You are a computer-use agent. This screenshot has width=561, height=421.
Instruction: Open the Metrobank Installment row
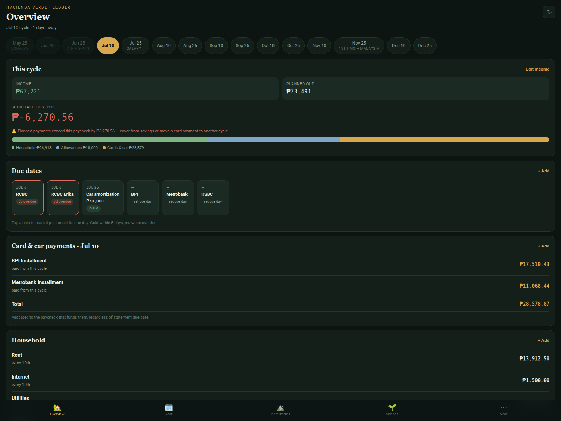(280, 286)
